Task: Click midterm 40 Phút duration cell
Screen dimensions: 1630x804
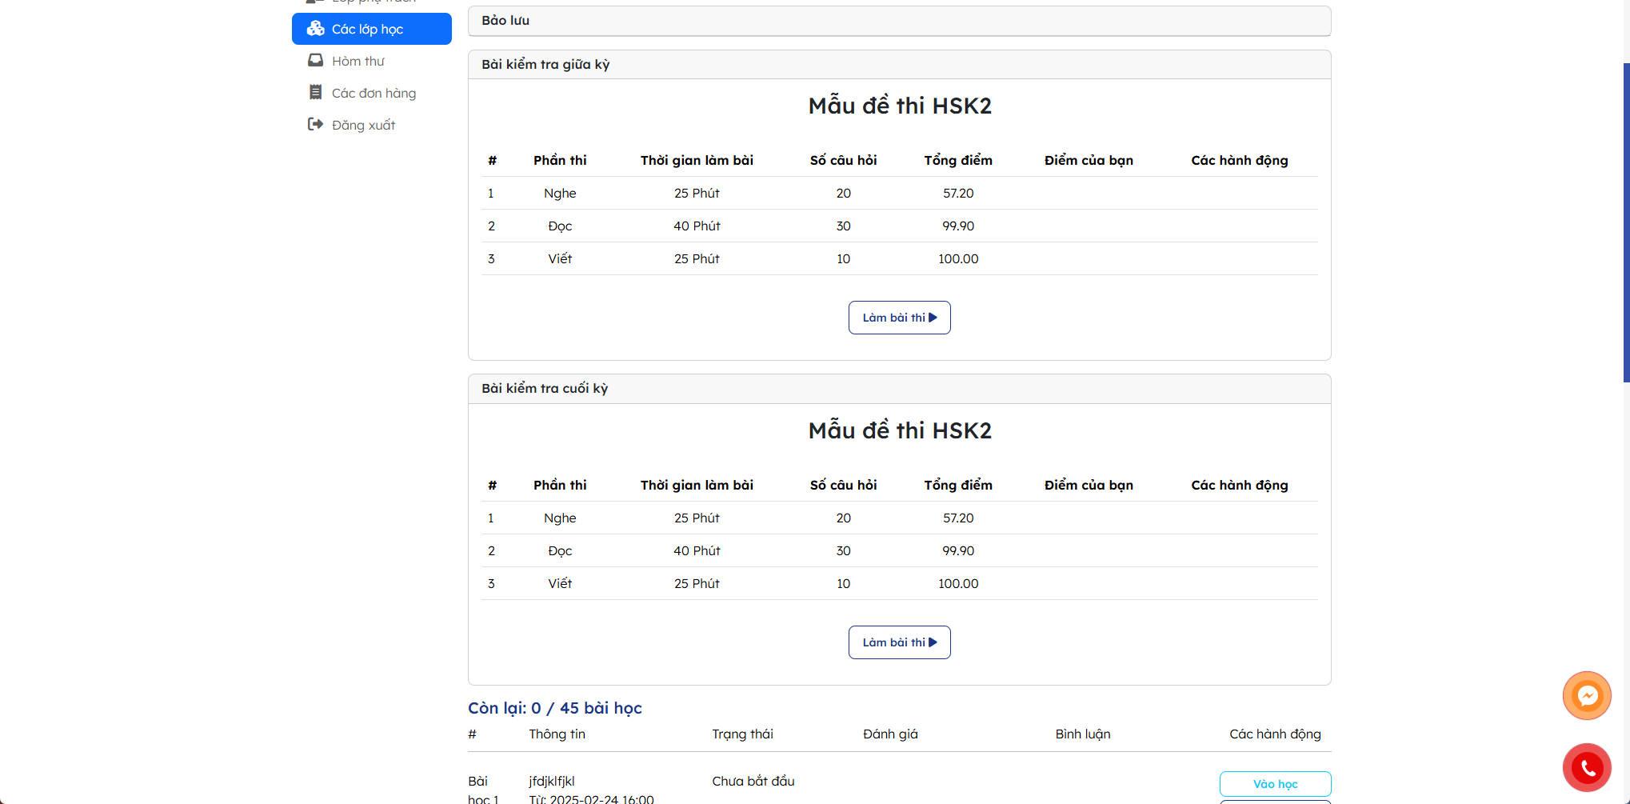Action: pos(697,226)
